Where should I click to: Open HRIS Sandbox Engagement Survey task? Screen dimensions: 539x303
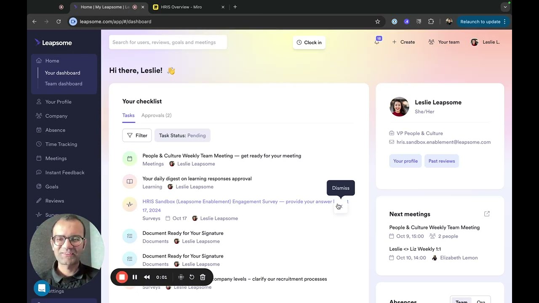pos(245,205)
